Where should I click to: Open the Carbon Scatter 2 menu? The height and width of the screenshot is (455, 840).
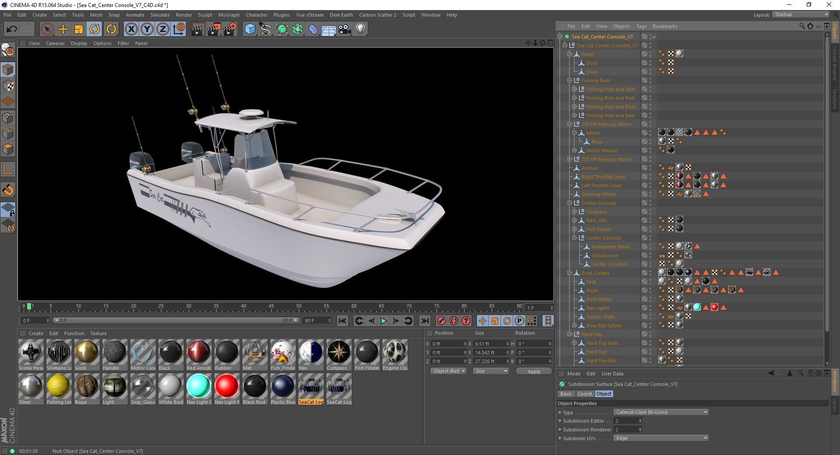[x=378, y=15]
